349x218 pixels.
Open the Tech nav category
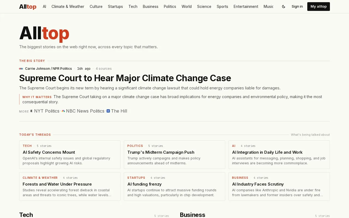pyautogui.click(x=133, y=7)
